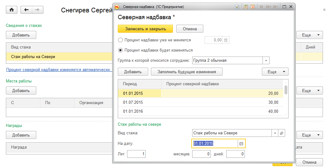Open date picker beside 01.01.2015 field
Image resolution: width=331 pixels, height=168 pixels.
point(241,143)
